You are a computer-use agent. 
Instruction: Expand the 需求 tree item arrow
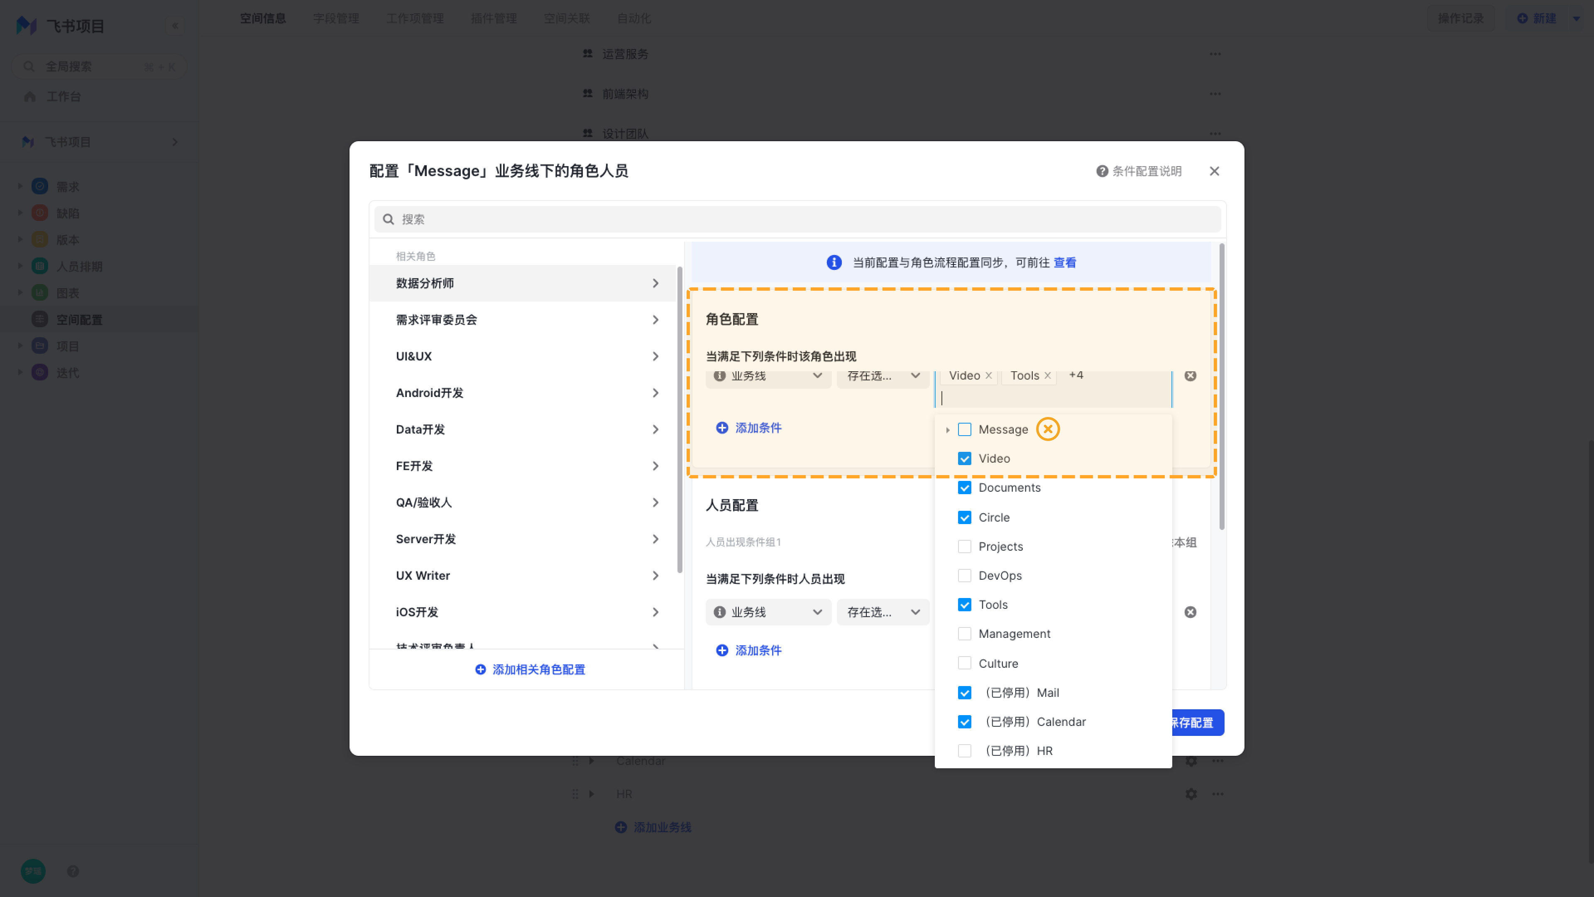pyautogui.click(x=20, y=186)
